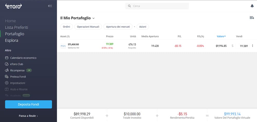Click -$5.15 Rendimento/Perdita footer total
Screen dimensions: 257x122
tap(182, 114)
